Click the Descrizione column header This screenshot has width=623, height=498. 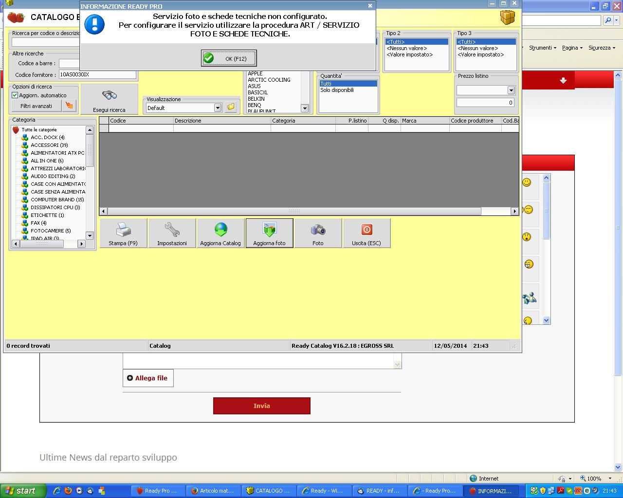(x=222, y=121)
